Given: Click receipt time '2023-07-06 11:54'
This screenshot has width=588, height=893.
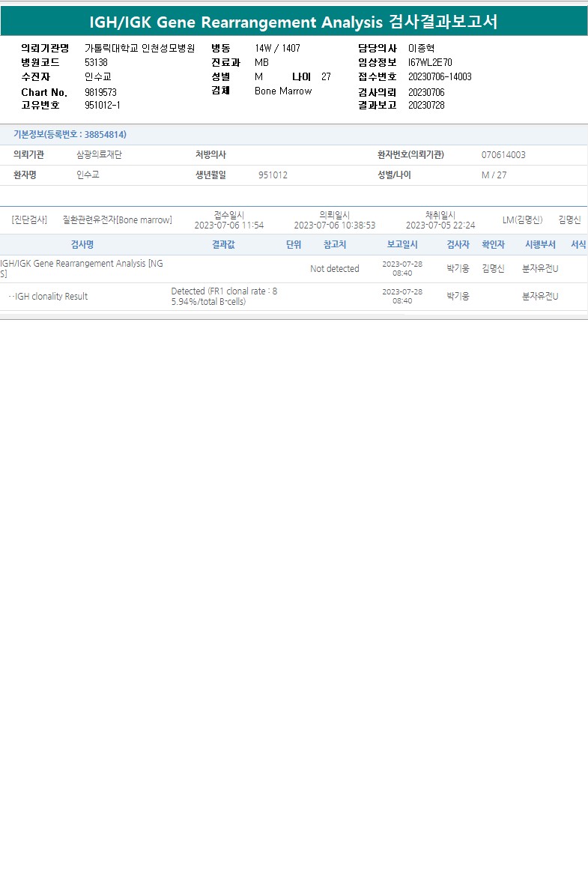Looking at the screenshot, I should coord(229,225).
